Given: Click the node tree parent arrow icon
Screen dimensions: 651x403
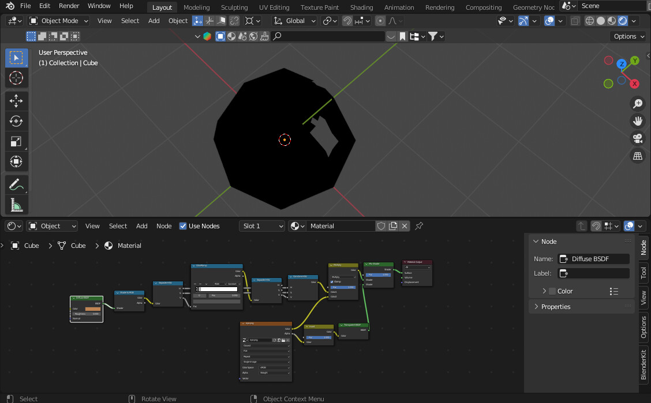Looking at the screenshot, I should (x=582, y=226).
